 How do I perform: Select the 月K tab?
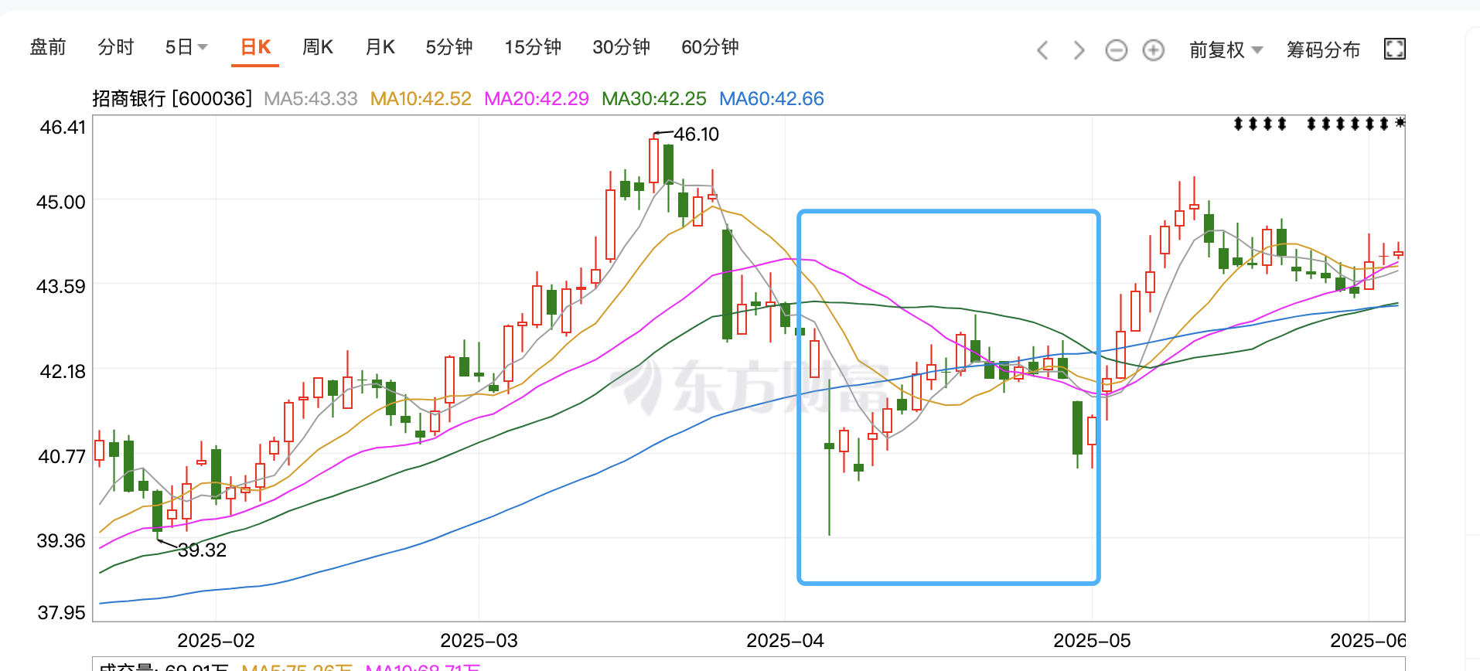(x=380, y=47)
